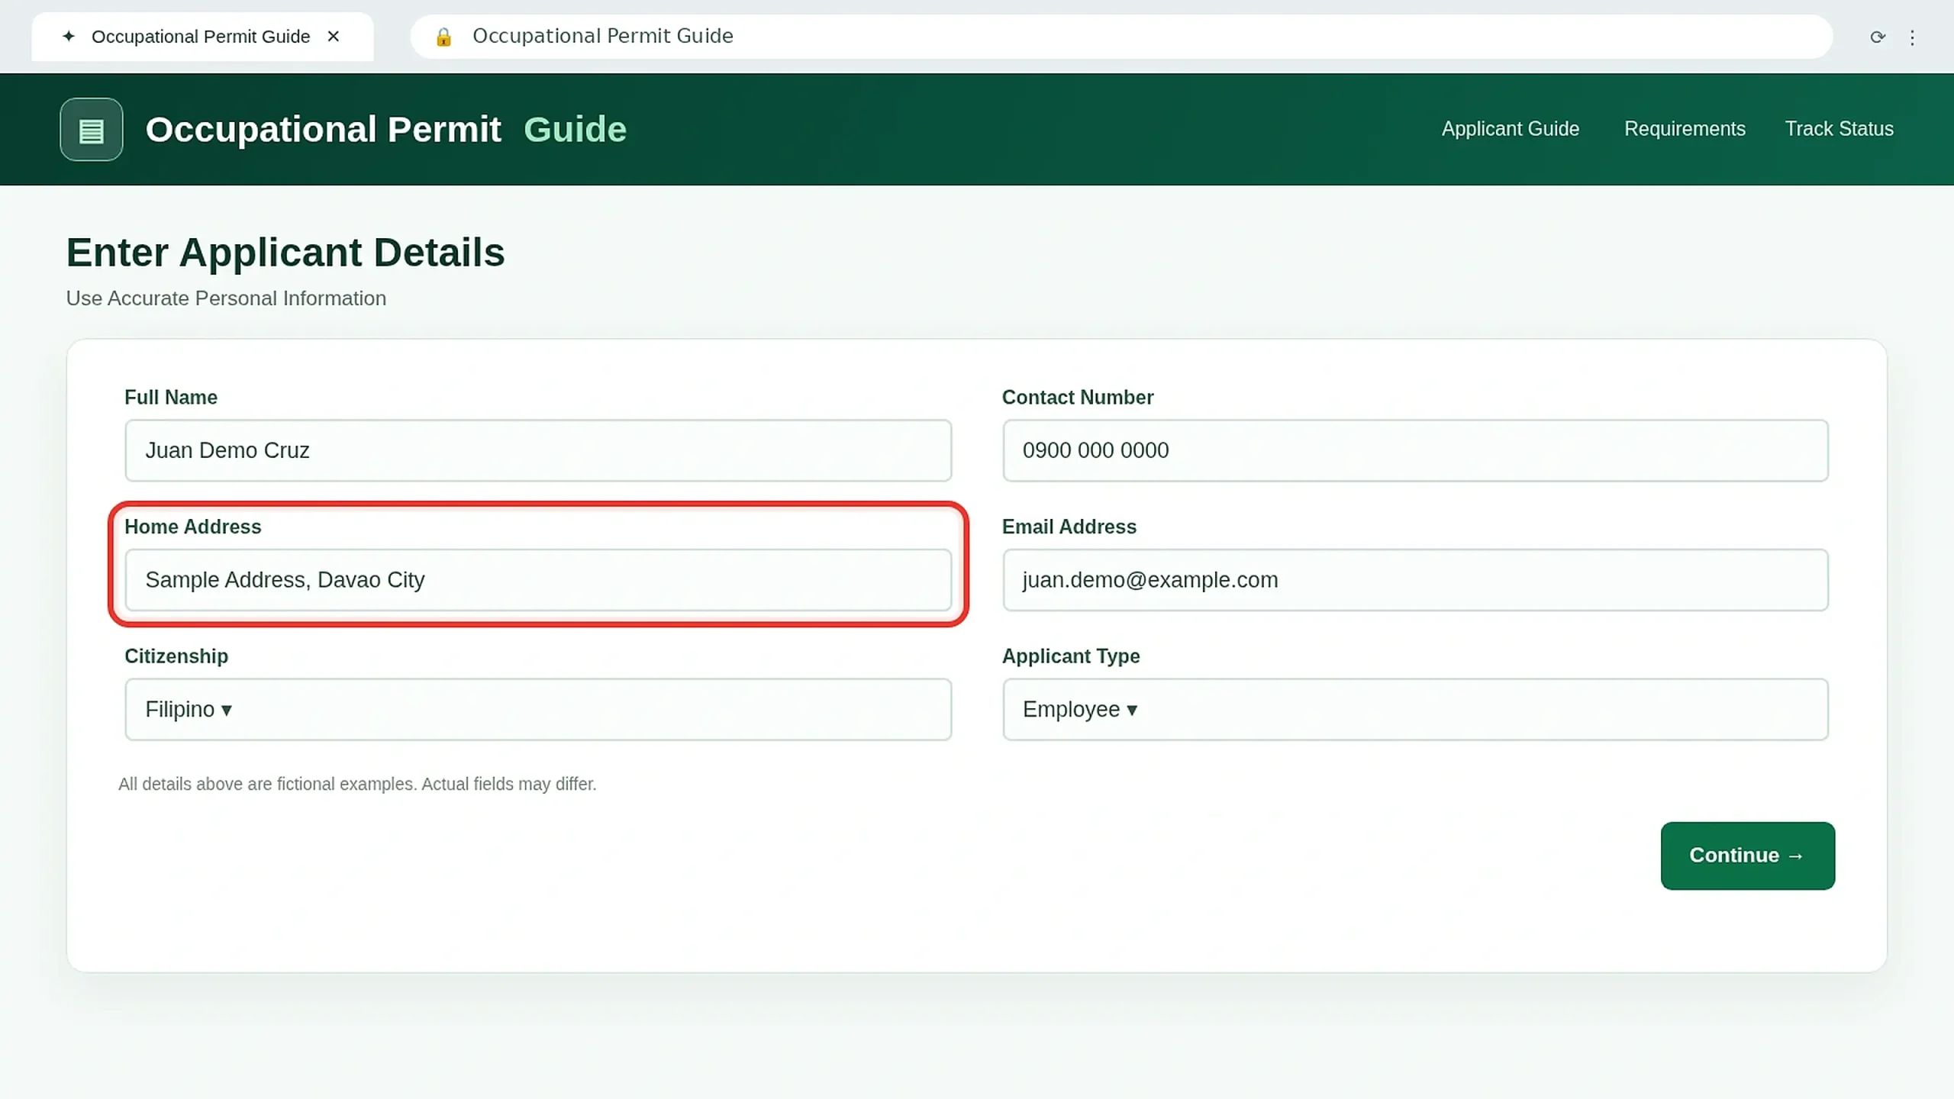Expand the Applicant Type dropdown

click(1415, 710)
